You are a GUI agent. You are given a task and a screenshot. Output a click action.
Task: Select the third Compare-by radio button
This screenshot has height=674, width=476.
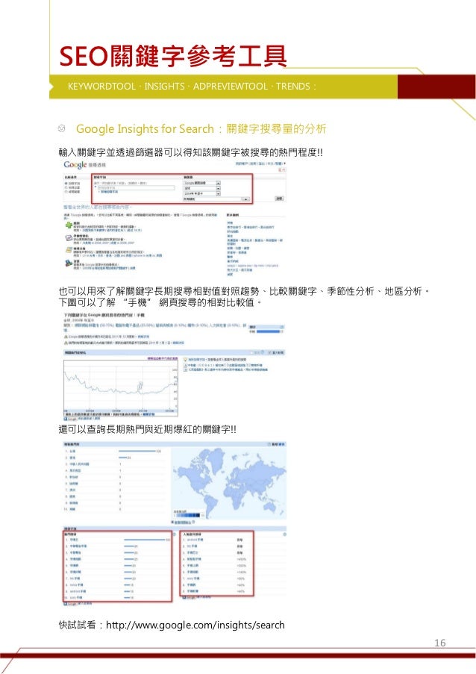click(66, 192)
